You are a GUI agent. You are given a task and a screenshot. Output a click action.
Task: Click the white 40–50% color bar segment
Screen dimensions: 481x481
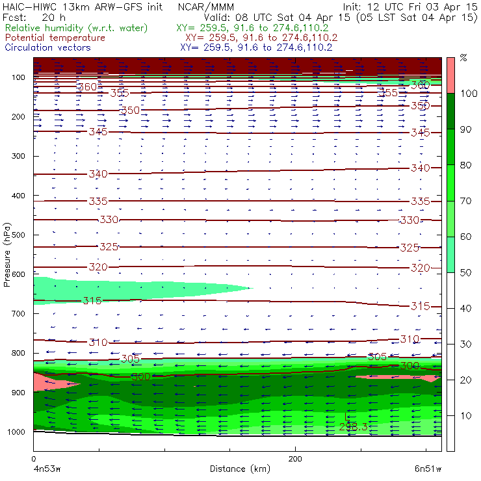pos(450,291)
